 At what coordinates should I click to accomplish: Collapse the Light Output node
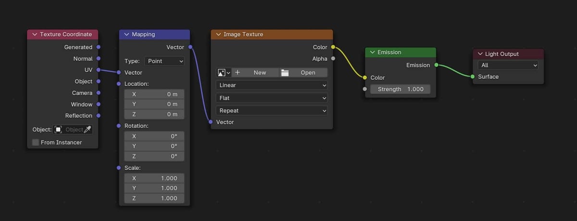(480, 54)
